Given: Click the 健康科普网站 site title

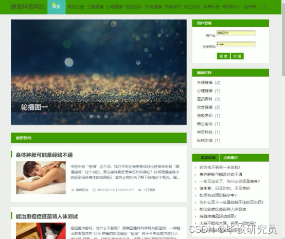Looking at the screenshot, I should coord(28,7).
